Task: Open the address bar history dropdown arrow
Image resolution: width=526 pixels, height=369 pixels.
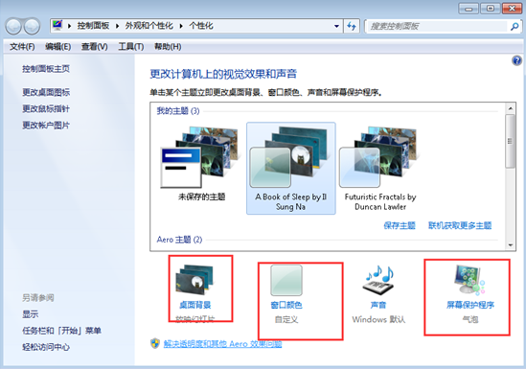Action: click(x=336, y=26)
